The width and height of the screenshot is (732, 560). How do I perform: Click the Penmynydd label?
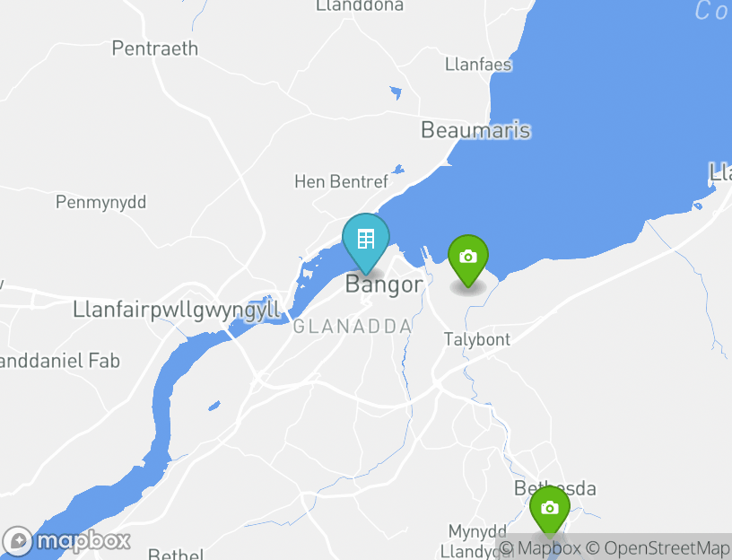[x=100, y=202]
